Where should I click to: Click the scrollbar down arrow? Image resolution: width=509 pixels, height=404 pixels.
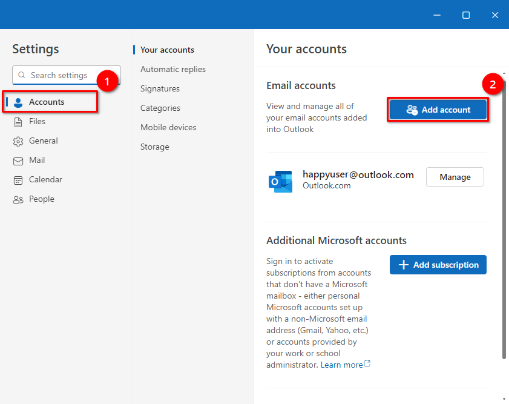(x=504, y=399)
